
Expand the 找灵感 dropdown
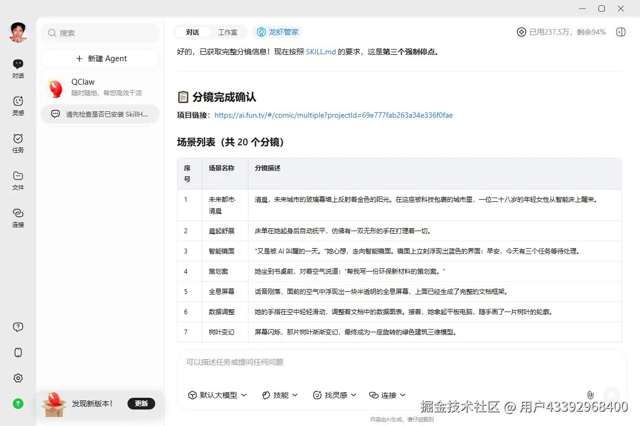coord(334,395)
